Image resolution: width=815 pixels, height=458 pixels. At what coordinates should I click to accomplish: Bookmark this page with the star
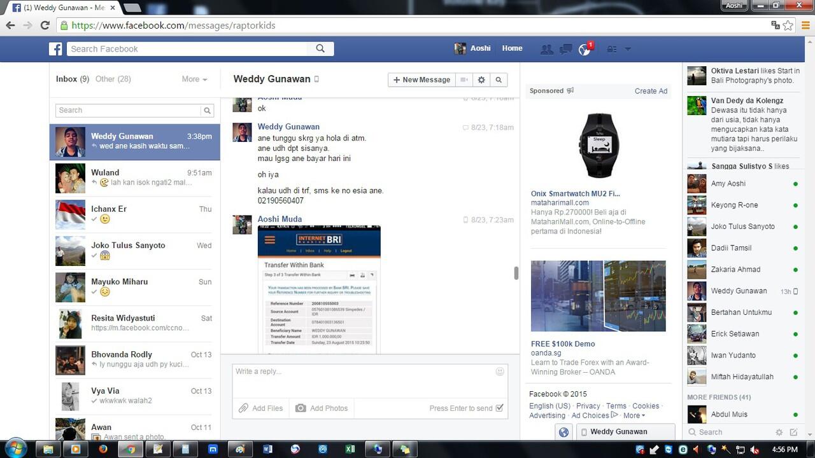pos(788,25)
